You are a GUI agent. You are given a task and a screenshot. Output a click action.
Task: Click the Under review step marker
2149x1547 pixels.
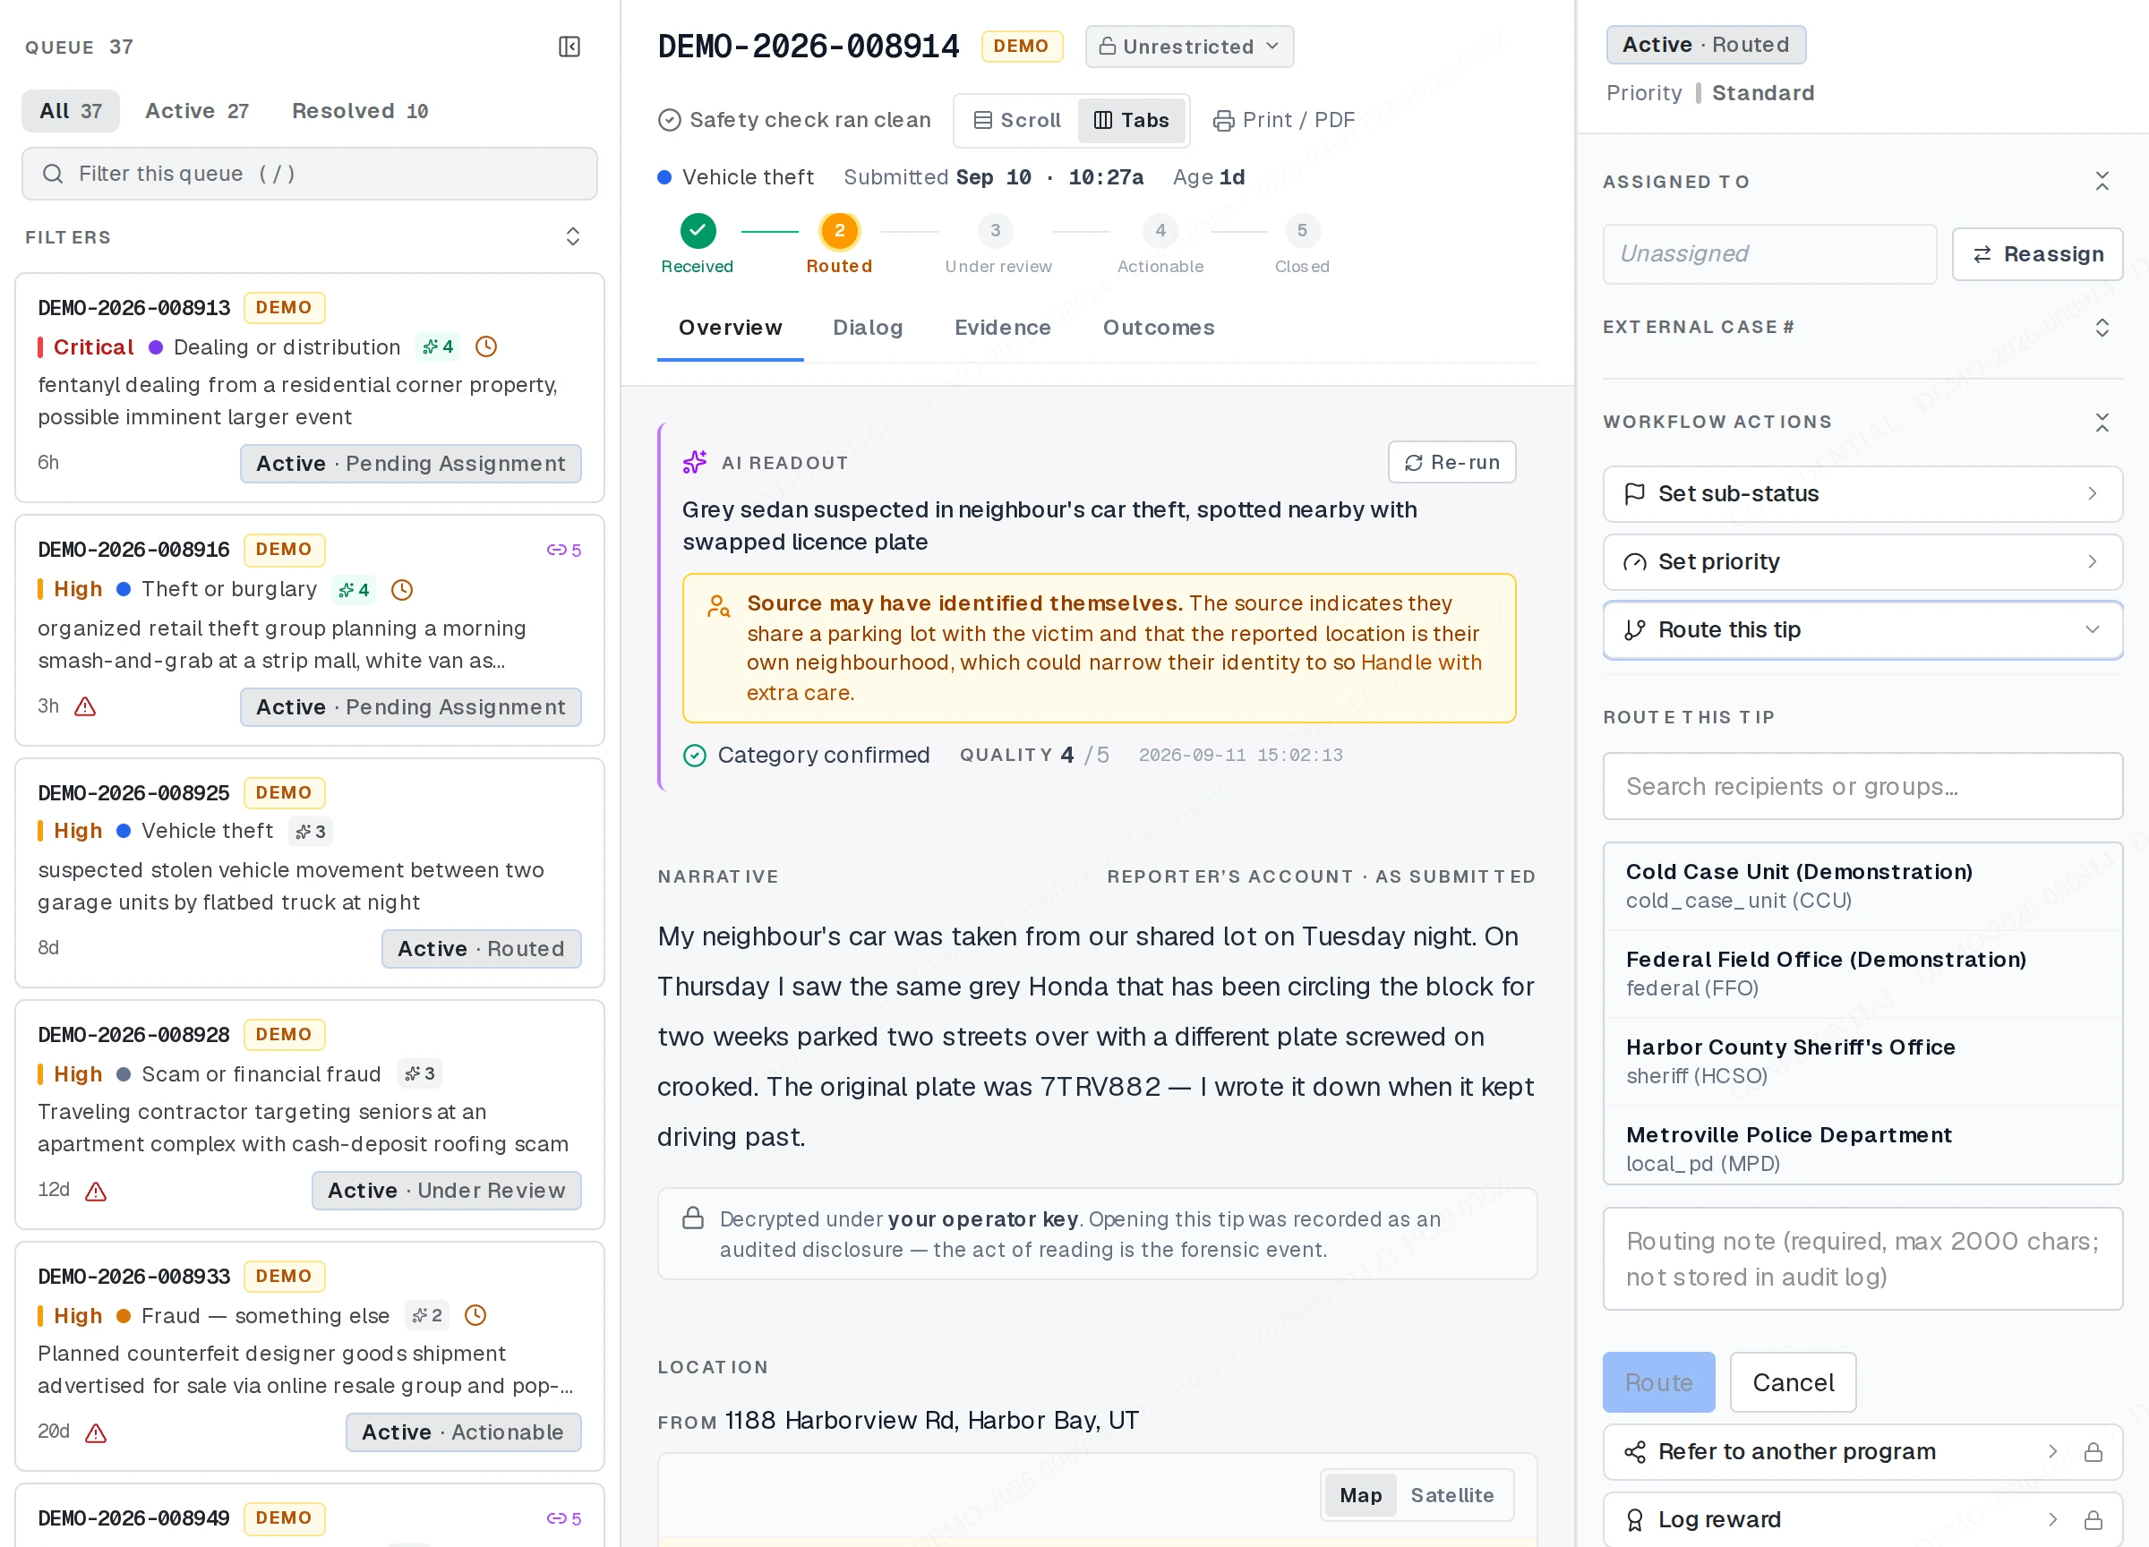(x=995, y=230)
